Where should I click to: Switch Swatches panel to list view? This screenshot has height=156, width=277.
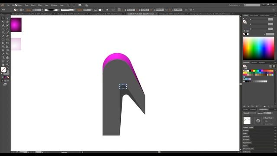271,66
